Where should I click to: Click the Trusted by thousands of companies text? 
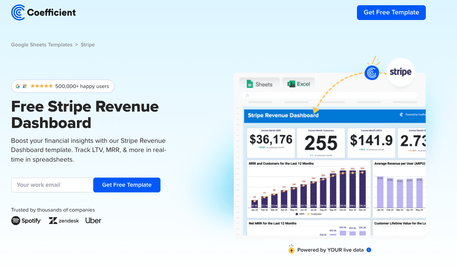pyautogui.click(x=53, y=210)
